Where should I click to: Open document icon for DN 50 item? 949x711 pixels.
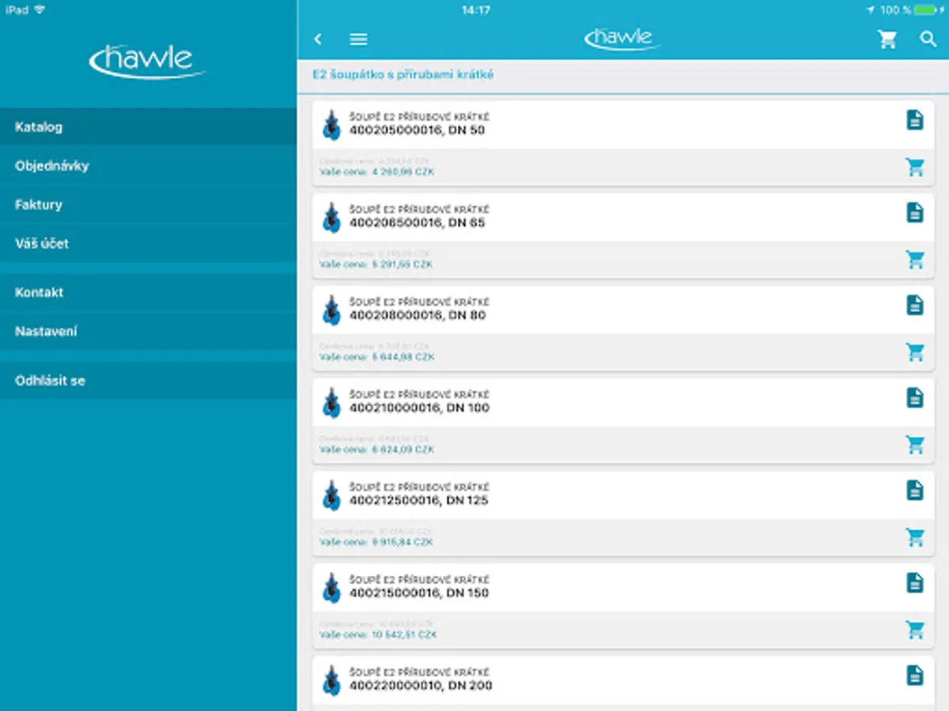tap(915, 120)
